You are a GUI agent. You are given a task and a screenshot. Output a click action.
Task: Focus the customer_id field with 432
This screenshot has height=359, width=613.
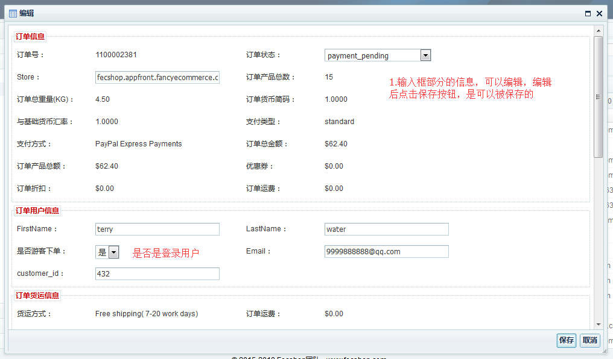tap(157, 273)
